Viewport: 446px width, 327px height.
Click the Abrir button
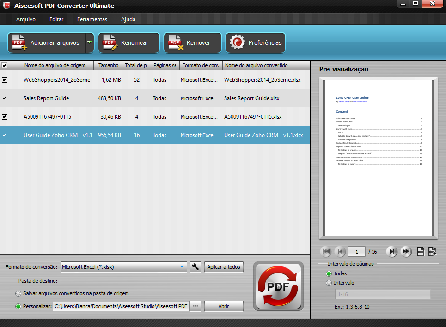coord(224,306)
